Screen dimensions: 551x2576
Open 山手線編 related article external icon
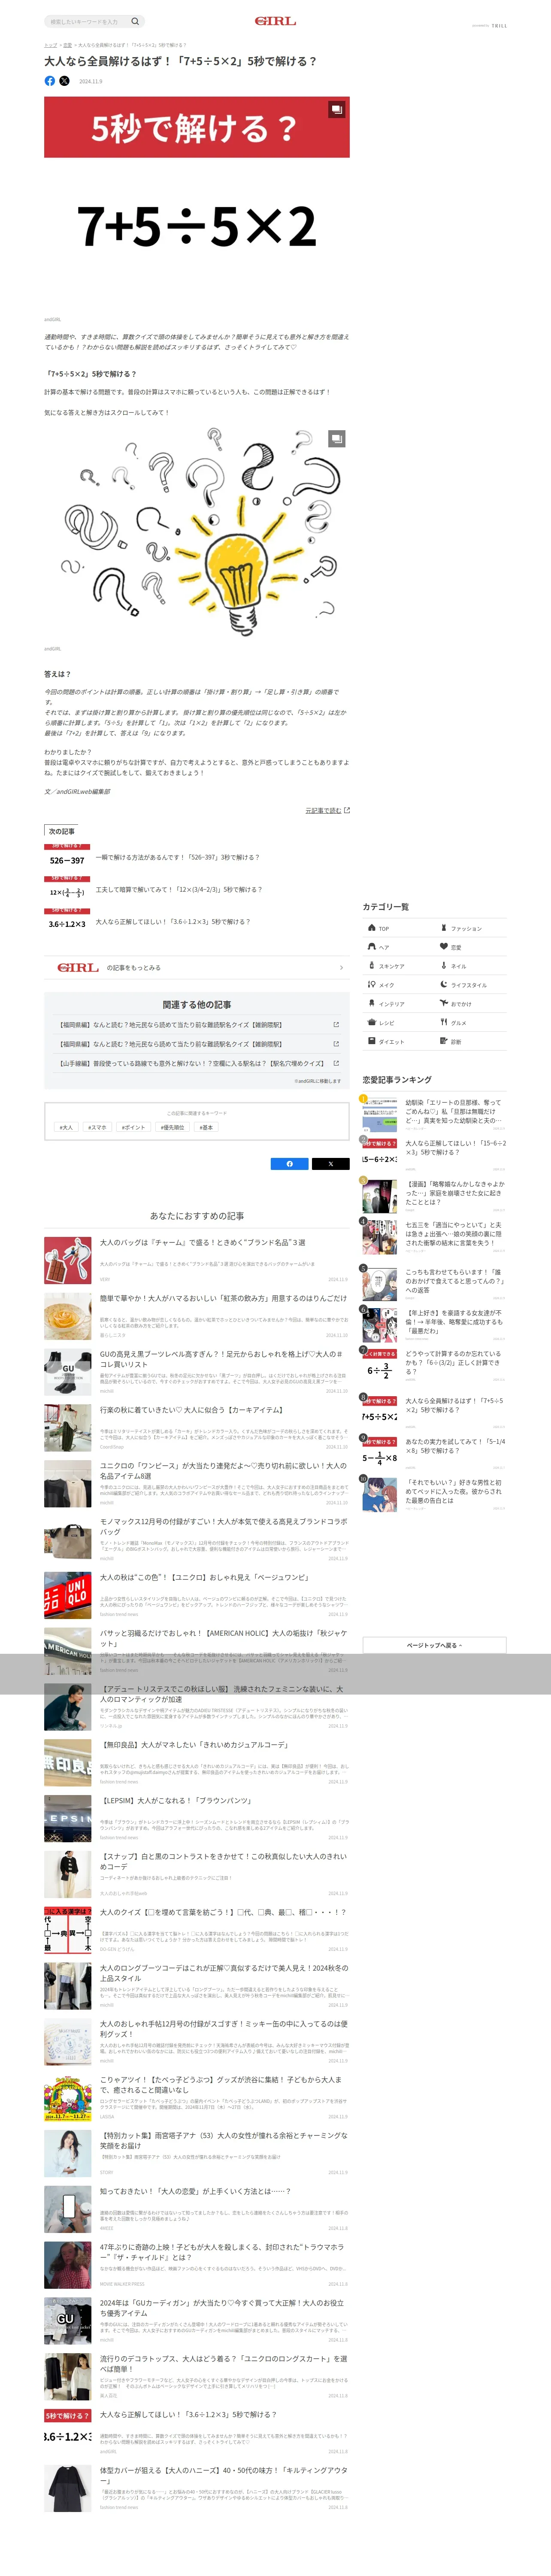336,1063
